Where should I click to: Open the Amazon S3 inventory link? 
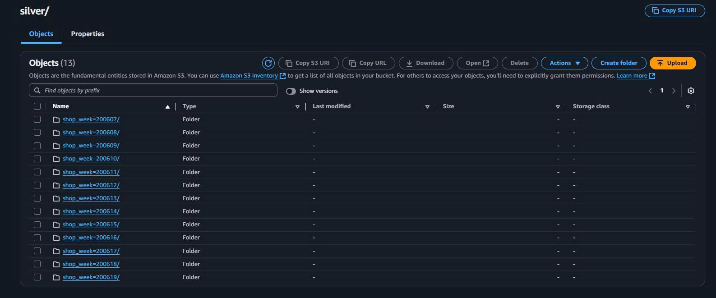tap(249, 76)
